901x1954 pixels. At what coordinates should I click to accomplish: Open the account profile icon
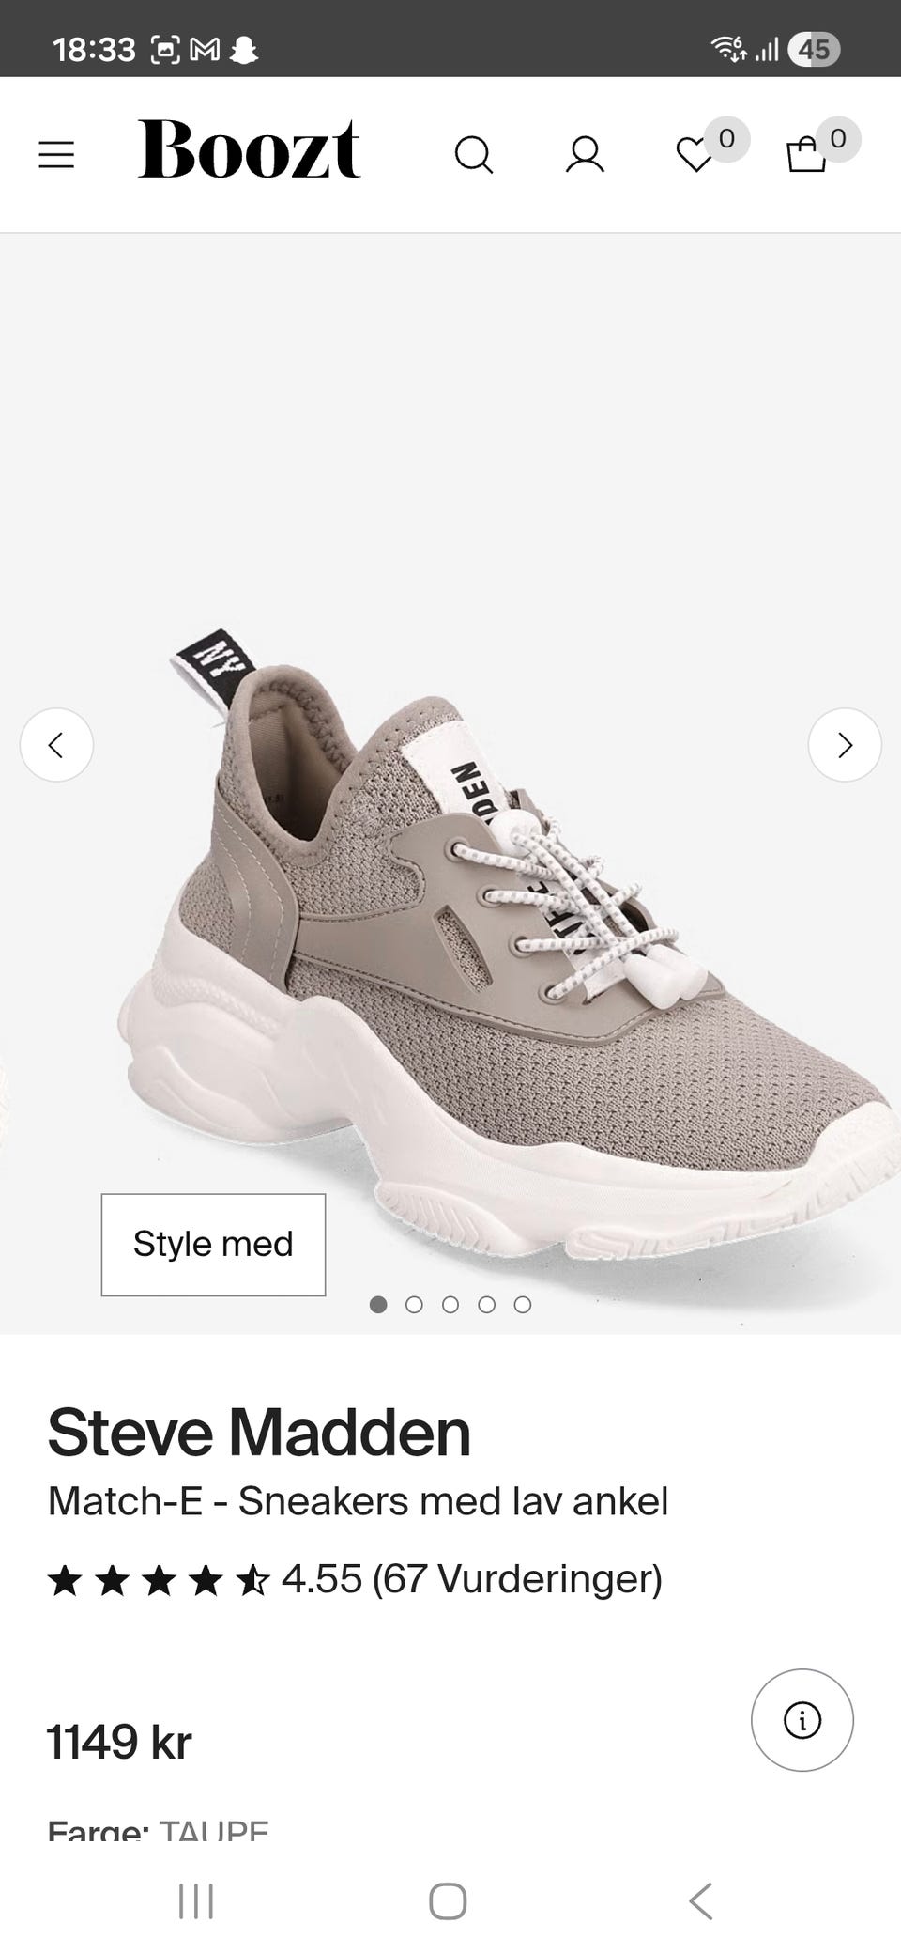[x=585, y=155]
